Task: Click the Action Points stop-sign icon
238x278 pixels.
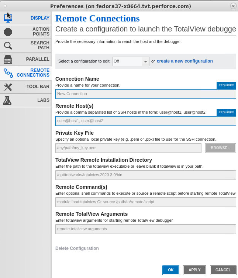Action: (x=8, y=32)
